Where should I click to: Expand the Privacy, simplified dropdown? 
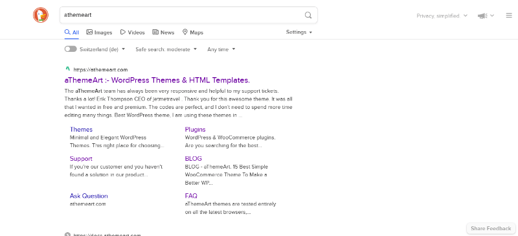pyautogui.click(x=442, y=16)
